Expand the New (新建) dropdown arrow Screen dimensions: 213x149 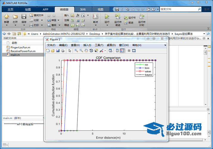pos(6,25)
